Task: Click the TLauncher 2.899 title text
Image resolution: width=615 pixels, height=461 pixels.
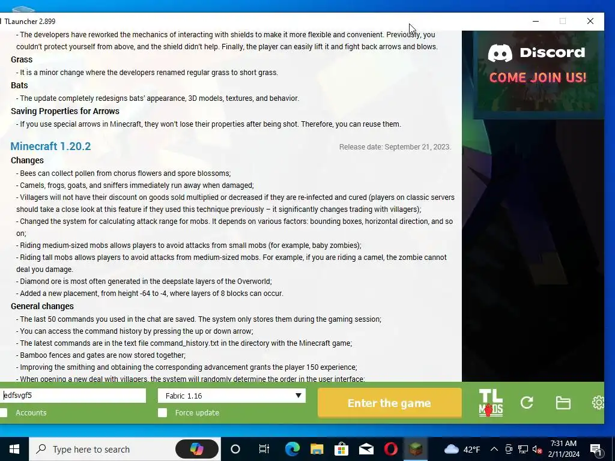Action: tap(30, 22)
